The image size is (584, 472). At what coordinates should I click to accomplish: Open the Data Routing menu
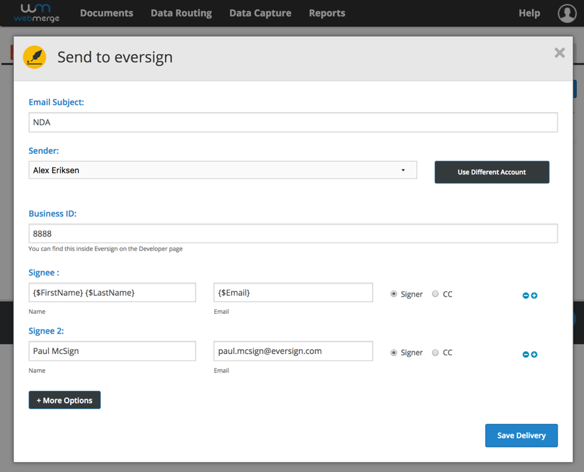181,13
